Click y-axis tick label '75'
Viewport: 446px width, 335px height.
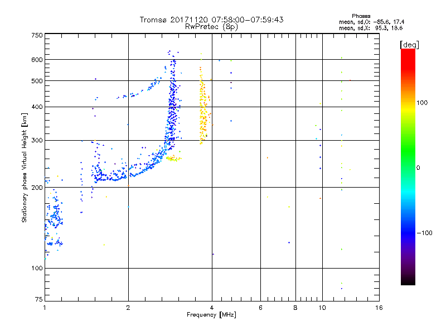click(39, 299)
